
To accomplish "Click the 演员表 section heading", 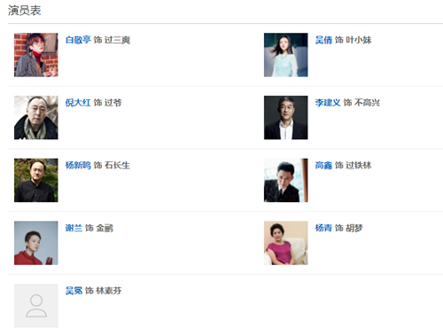I will [25, 11].
